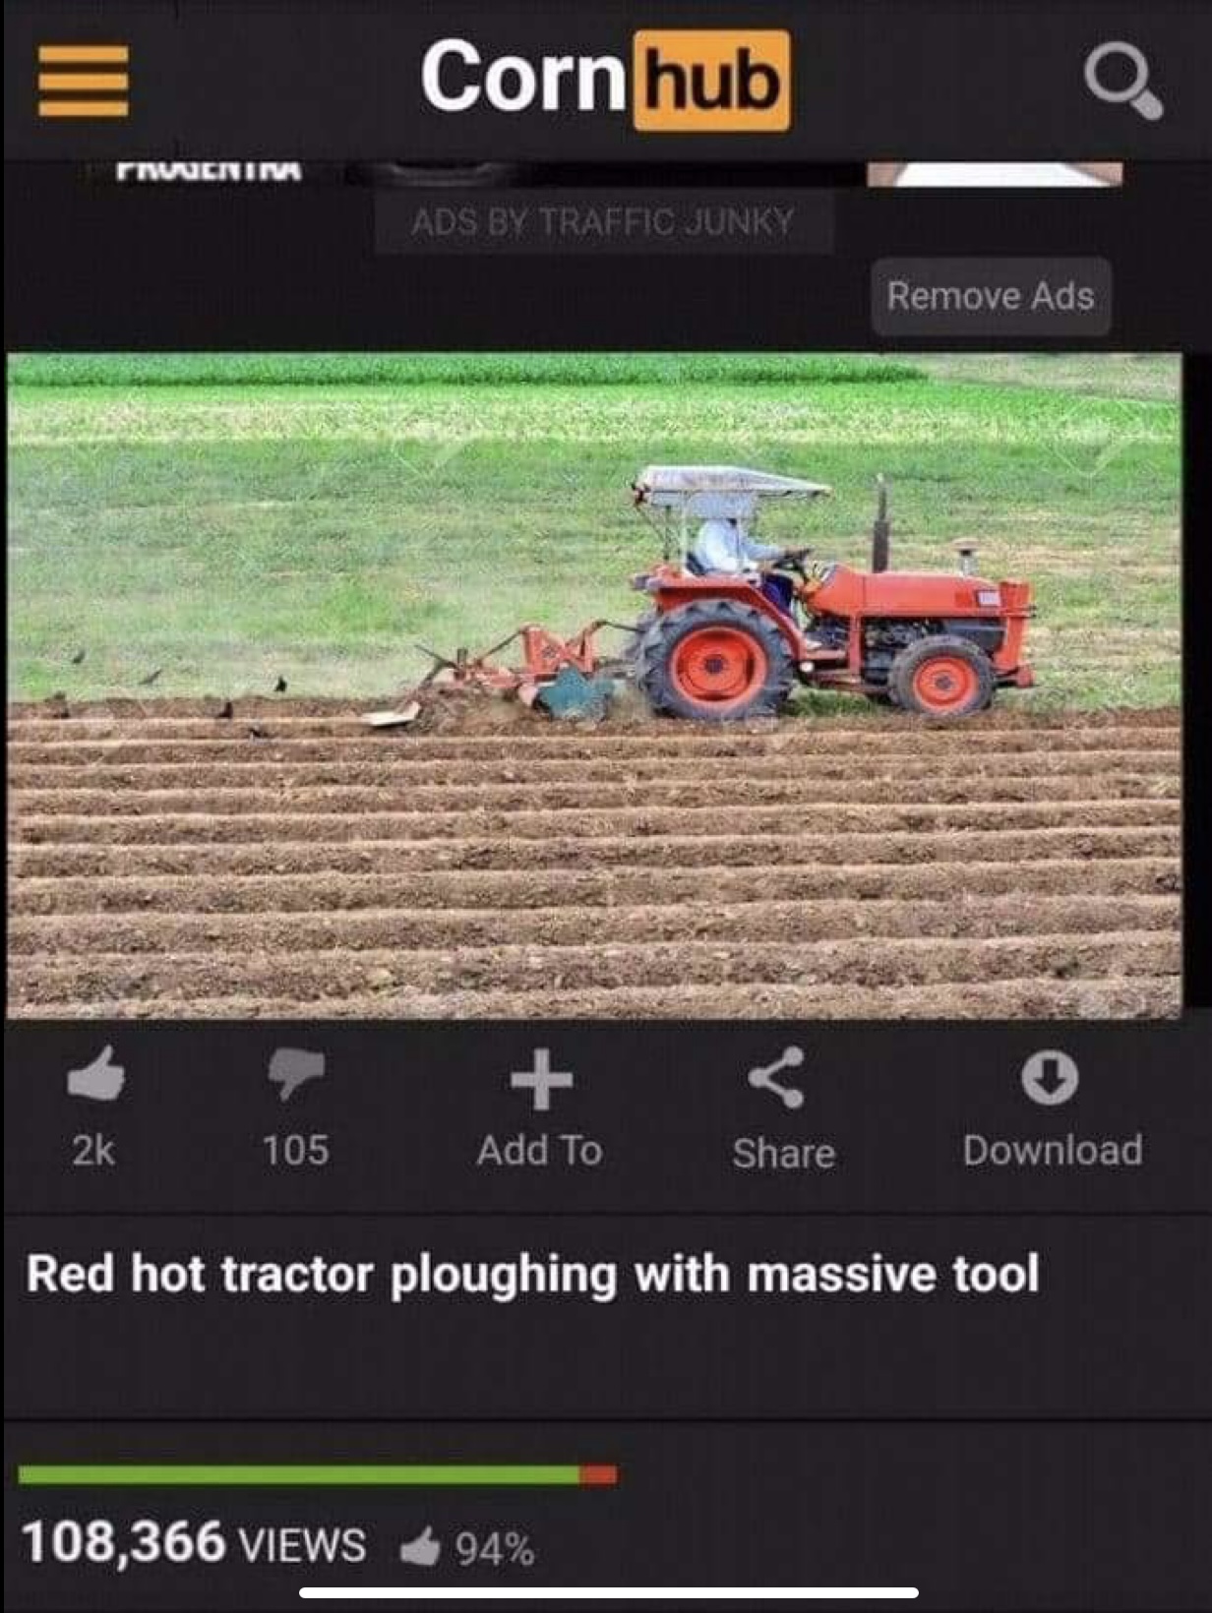This screenshot has width=1212, height=1613.
Task: Click the circular download arrow icon
Action: [1050, 1078]
